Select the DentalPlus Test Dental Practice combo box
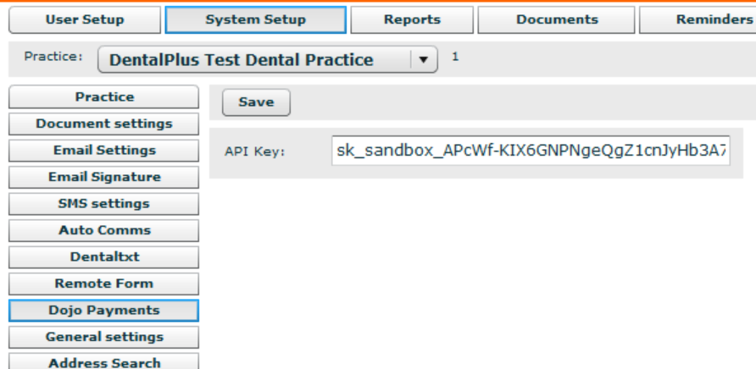 tap(254, 60)
